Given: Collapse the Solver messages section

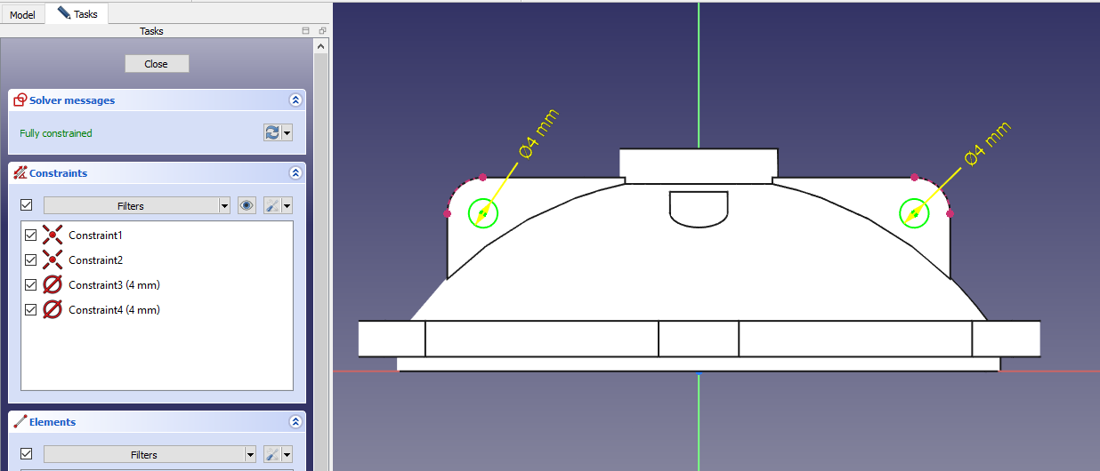Looking at the screenshot, I should pos(295,100).
